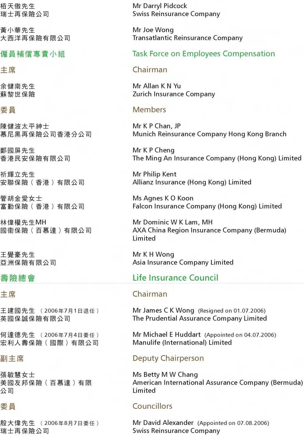The width and height of the screenshot is (305, 447).
Task: Click Mr James C K Wong
Action: point(163,310)
